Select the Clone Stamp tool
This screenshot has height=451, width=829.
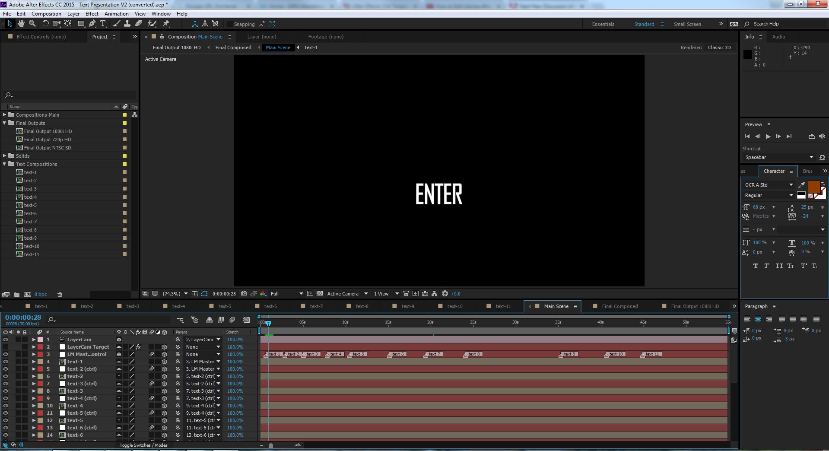[127, 24]
